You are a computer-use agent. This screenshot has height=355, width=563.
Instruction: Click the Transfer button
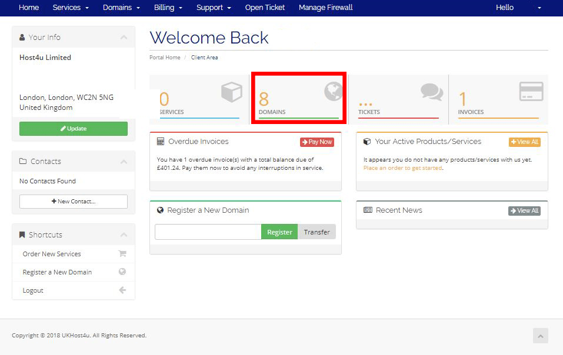click(x=317, y=232)
